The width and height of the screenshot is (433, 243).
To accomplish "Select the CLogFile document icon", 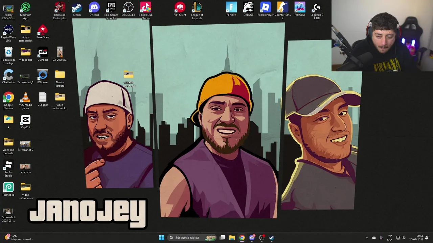I will pyautogui.click(x=43, y=100).
